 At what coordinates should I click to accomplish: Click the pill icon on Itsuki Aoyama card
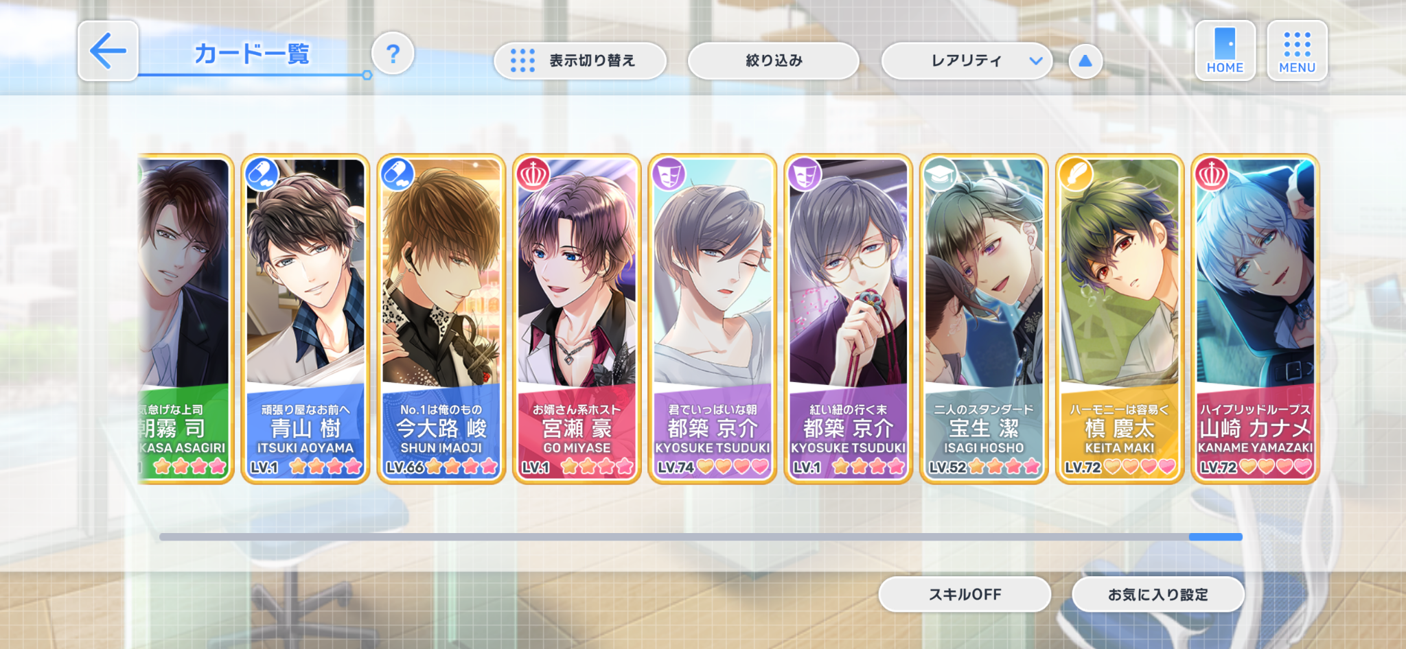(x=262, y=174)
